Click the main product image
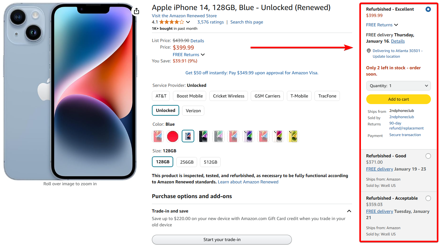 pos(70,91)
